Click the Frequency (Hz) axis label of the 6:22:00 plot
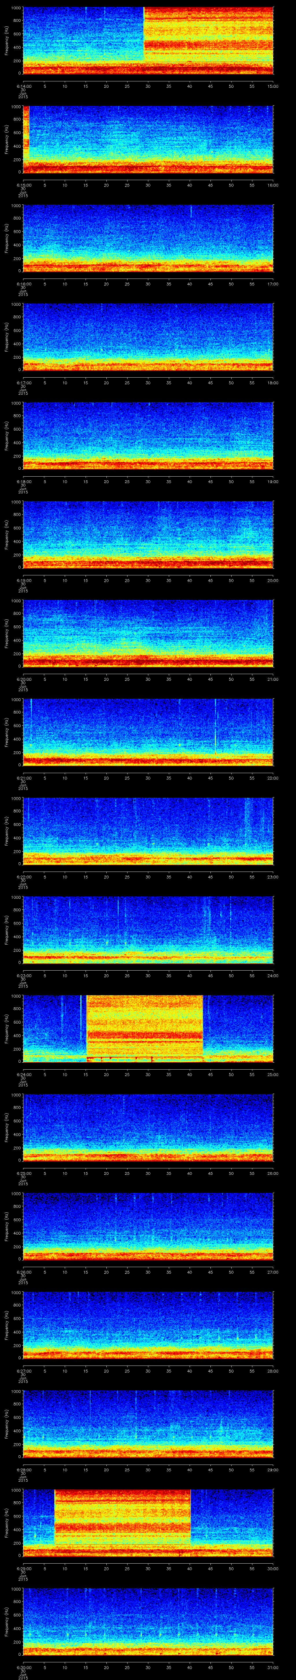This screenshot has width=296, height=1680. pos(7,831)
